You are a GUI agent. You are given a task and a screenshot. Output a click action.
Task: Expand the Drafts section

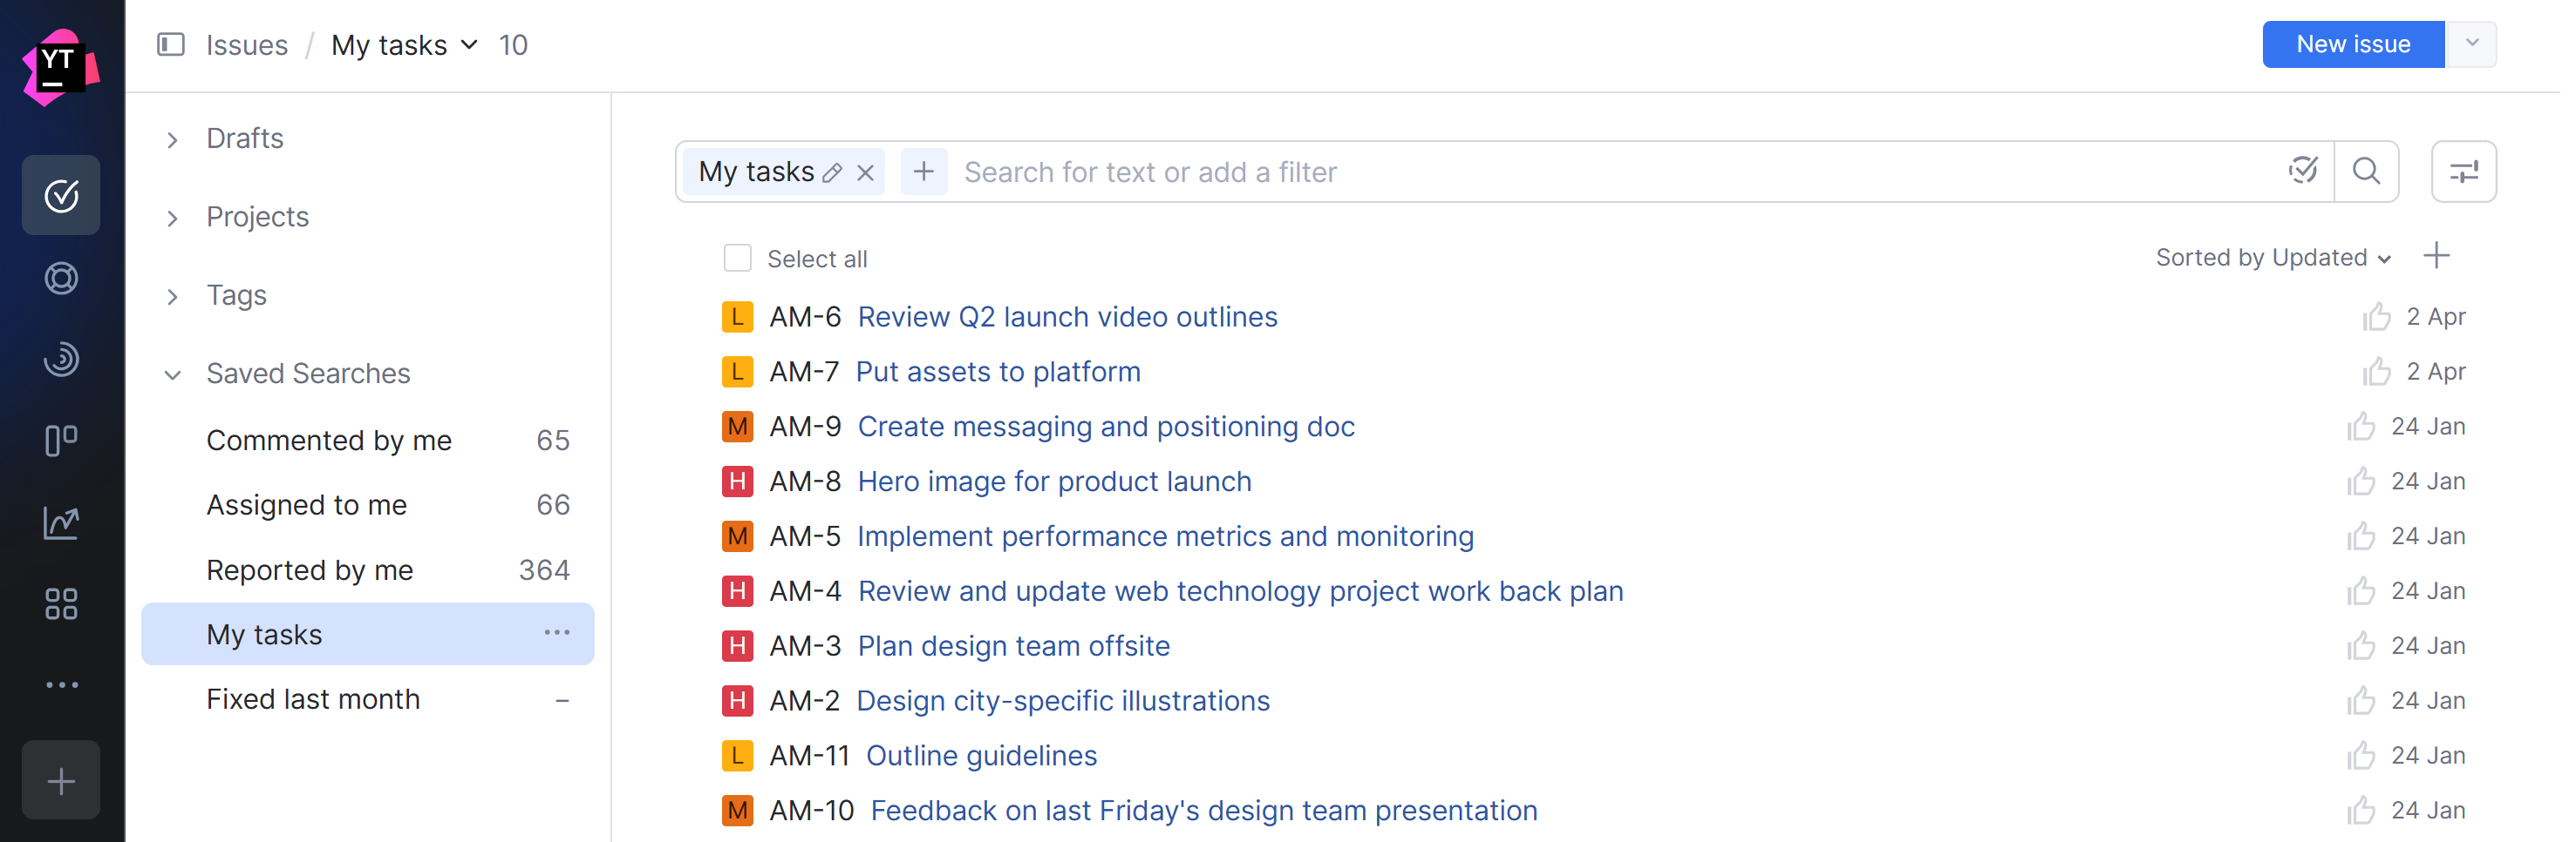click(172, 140)
